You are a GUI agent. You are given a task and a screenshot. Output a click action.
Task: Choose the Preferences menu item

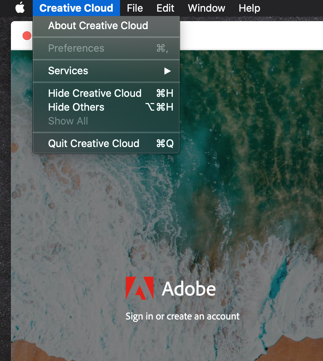(76, 48)
